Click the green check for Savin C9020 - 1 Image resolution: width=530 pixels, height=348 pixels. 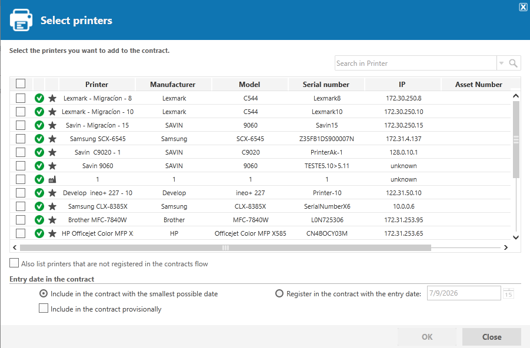[39, 152]
